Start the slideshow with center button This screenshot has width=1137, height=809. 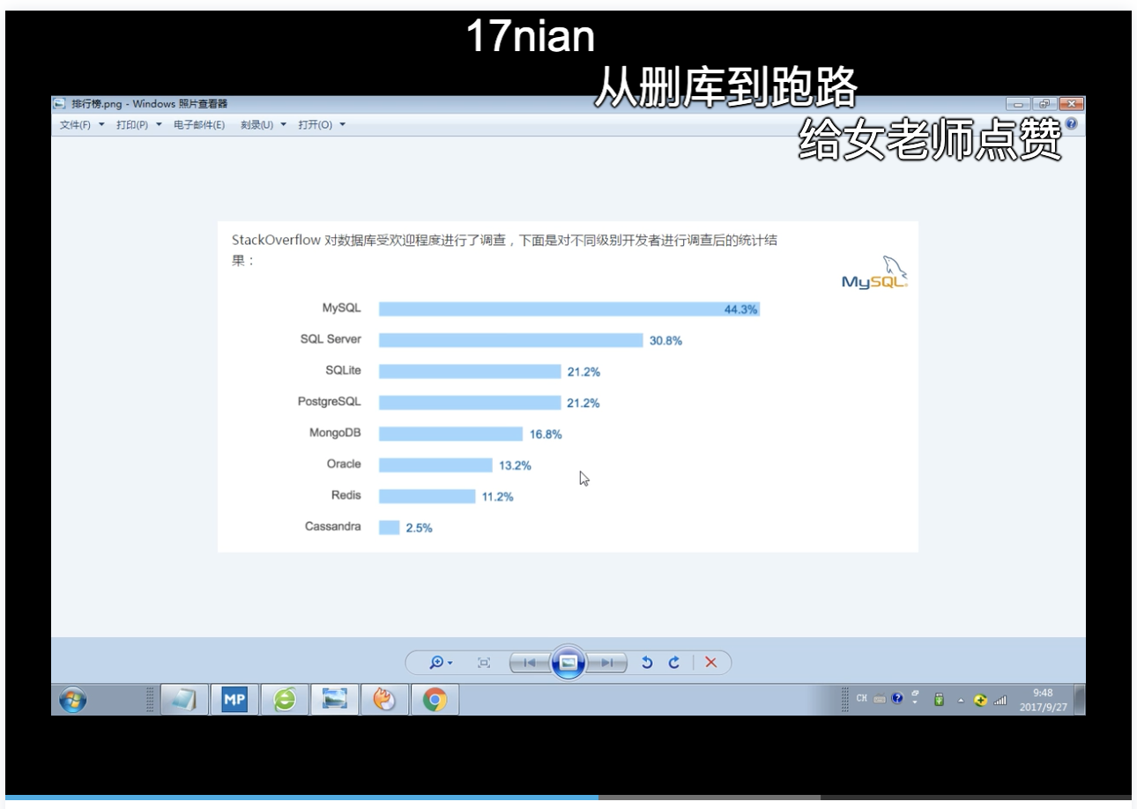coord(568,663)
